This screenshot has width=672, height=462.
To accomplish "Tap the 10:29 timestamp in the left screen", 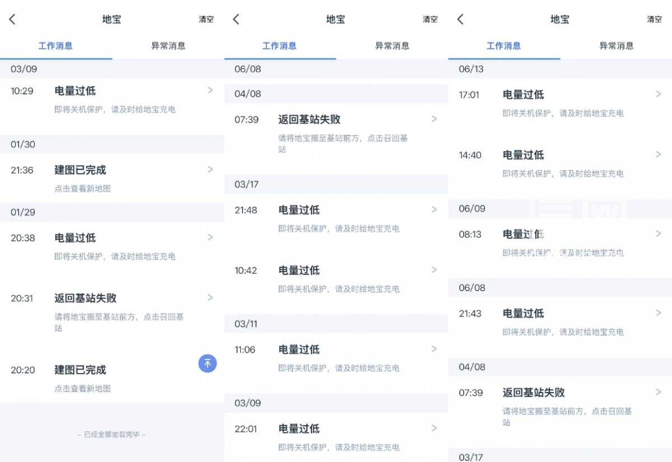I will tap(22, 91).
